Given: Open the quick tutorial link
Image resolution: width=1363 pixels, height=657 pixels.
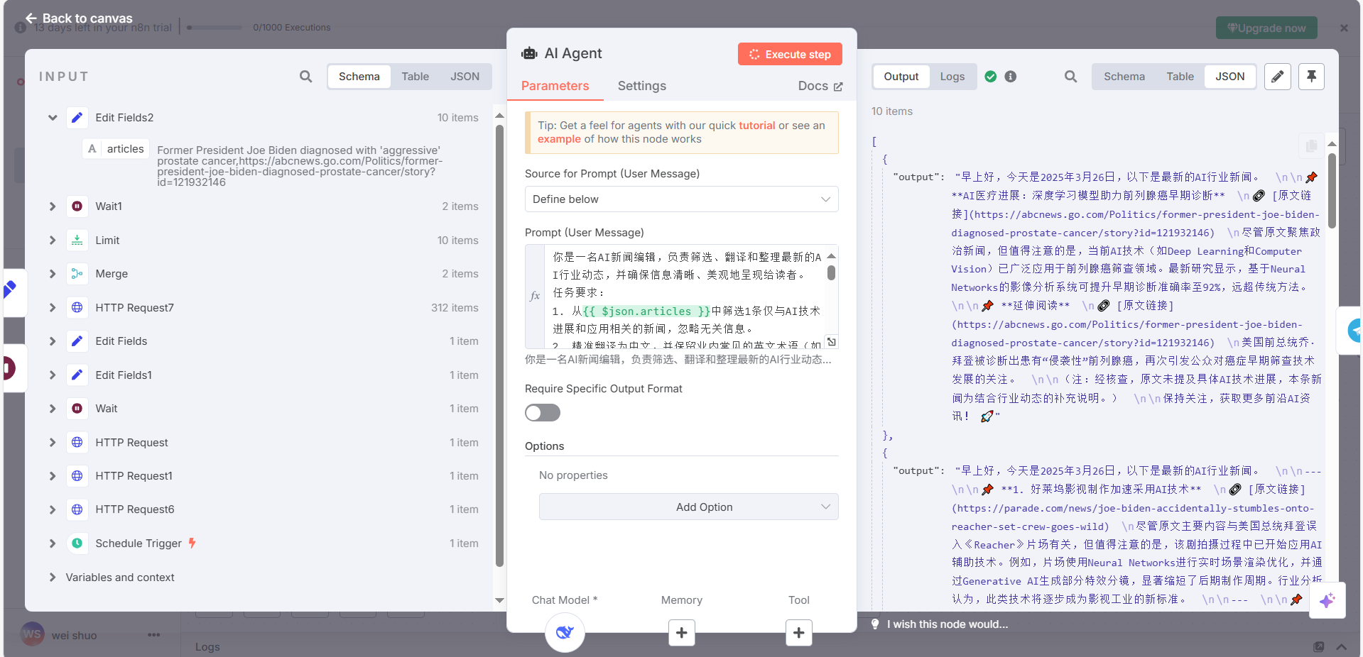Looking at the screenshot, I should [x=757, y=126].
